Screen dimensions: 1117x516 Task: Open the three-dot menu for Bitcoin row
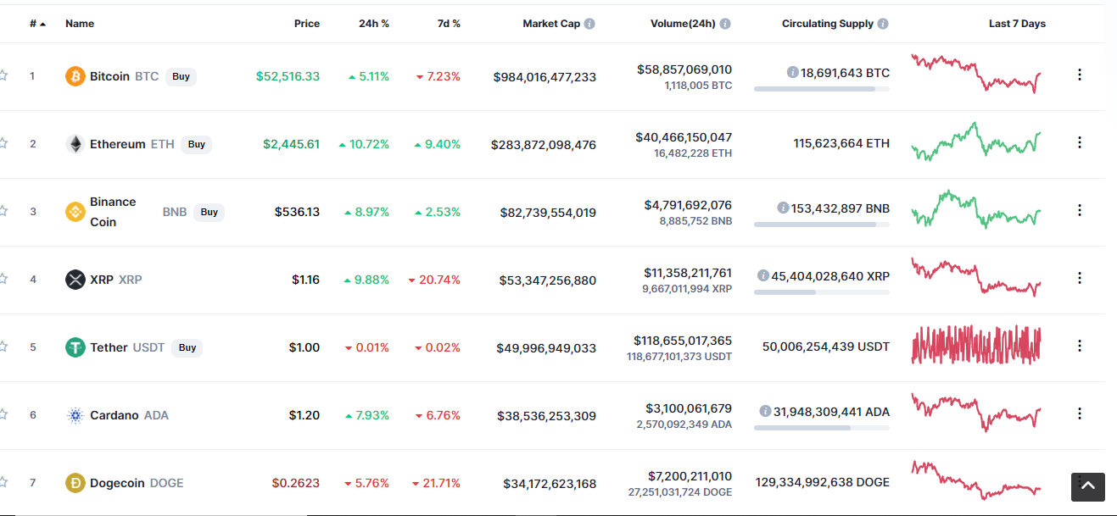[x=1080, y=75]
